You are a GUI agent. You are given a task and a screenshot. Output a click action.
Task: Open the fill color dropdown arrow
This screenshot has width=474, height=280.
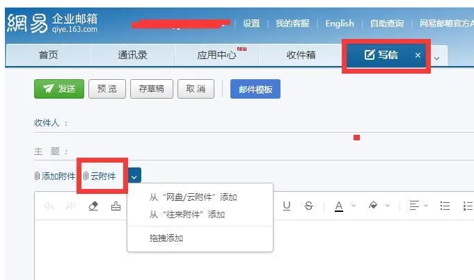[388, 206]
